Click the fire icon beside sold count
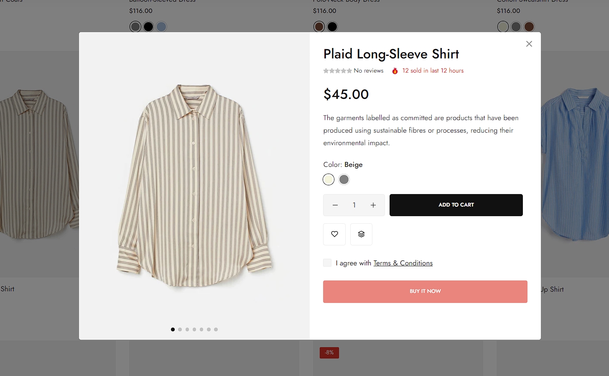Screen dimensions: 609x376 [x=395, y=71]
